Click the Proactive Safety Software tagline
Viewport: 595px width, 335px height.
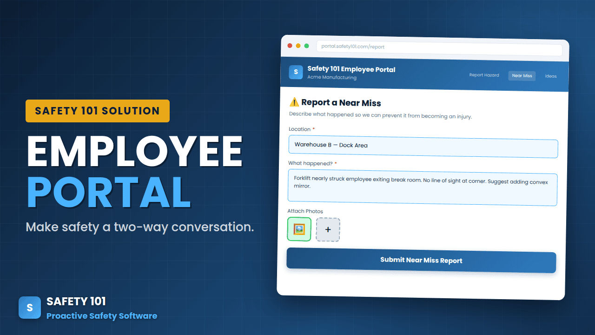(x=102, y=316)
